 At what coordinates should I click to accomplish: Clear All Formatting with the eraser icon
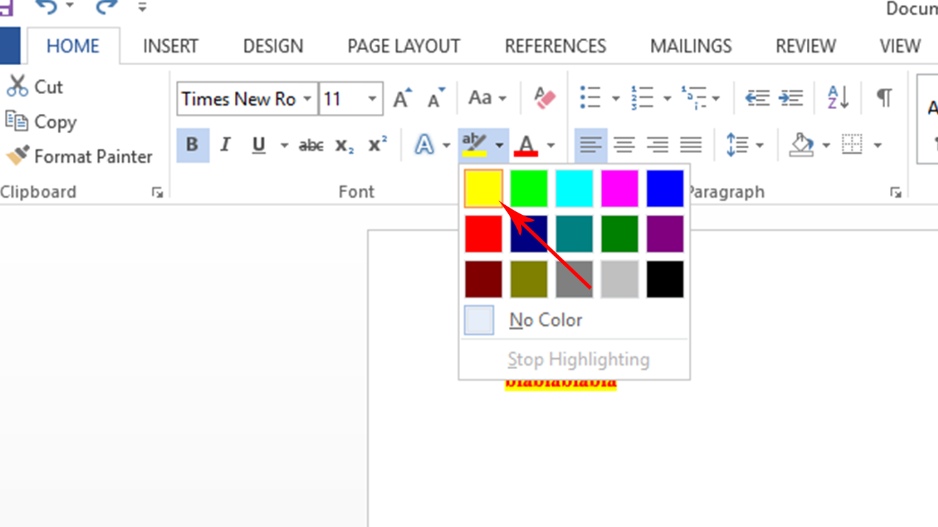tap(542, 97)
